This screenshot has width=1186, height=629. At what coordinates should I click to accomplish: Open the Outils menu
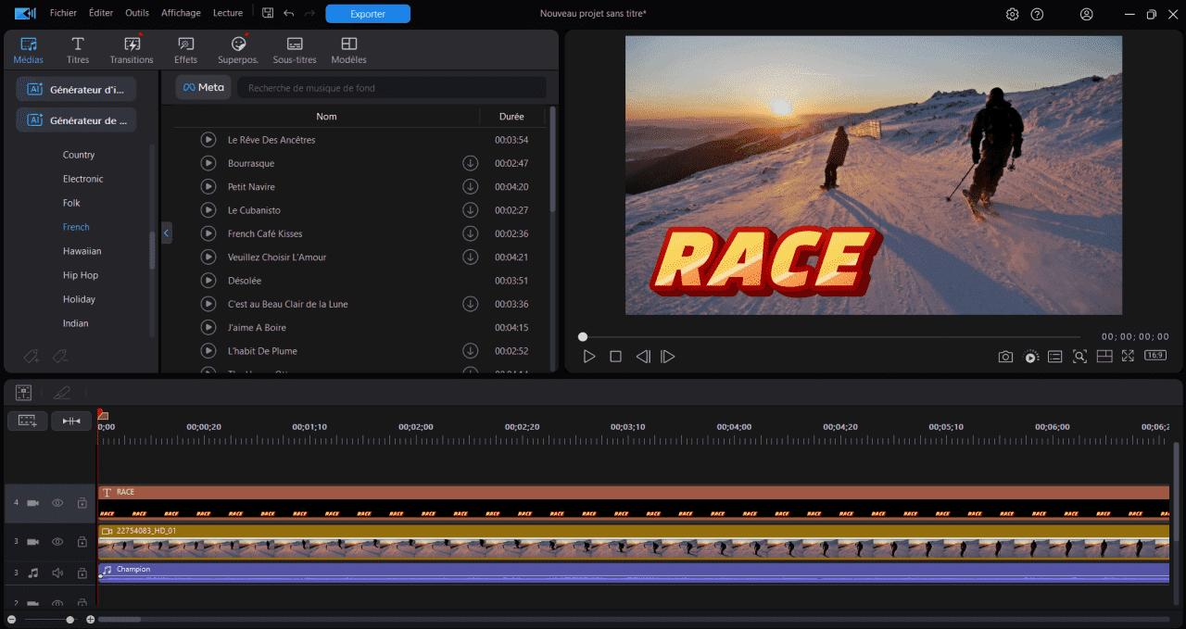click(x=136, y=13)
